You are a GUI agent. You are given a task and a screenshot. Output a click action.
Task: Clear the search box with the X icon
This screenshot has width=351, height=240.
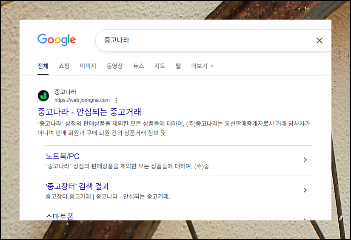(x=320, y=40)
